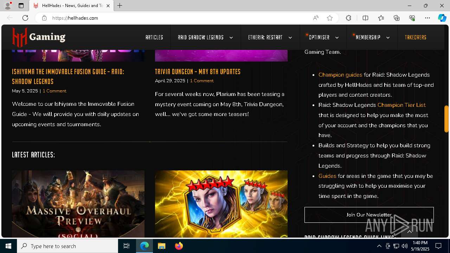Follow the Champion Tier List link

pos(401,105)
